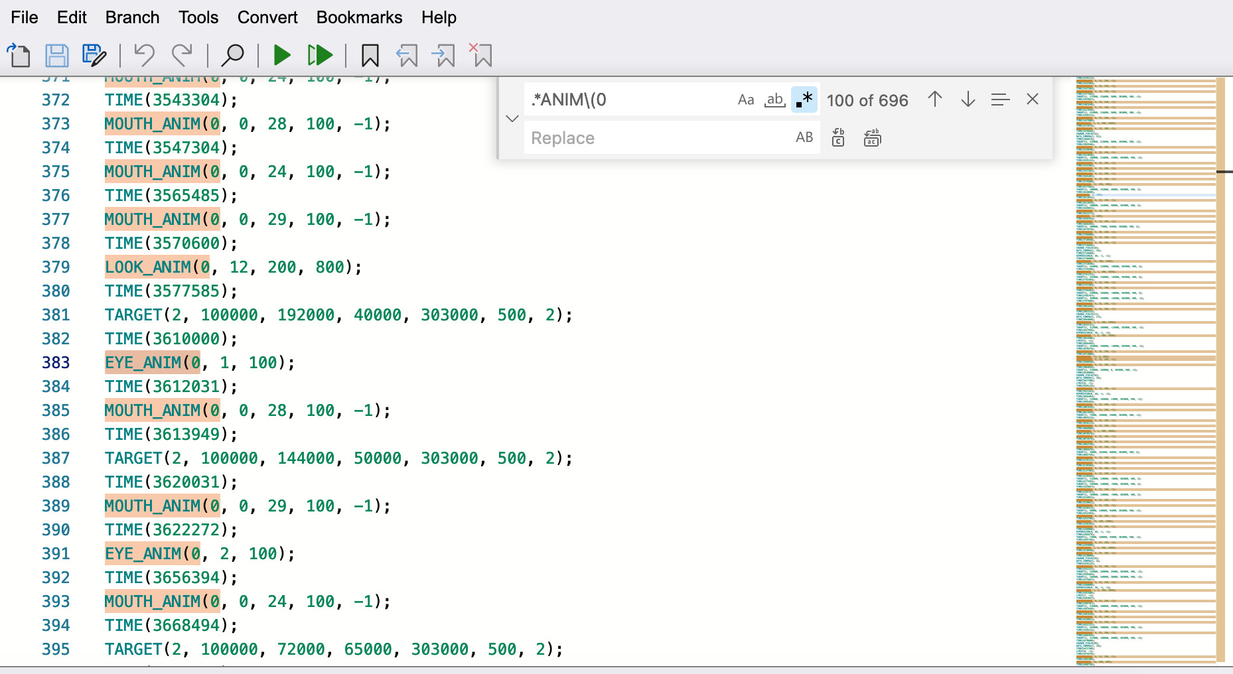The width and height of the screenshot is (1233, 674).
Task: Open the Bookmarks menu
Action: click(359, 17)
